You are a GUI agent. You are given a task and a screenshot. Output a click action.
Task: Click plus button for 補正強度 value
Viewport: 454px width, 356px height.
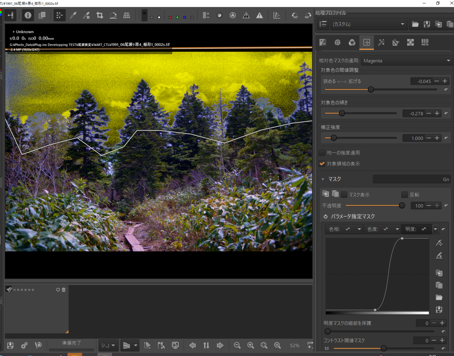tap(437, 138)
